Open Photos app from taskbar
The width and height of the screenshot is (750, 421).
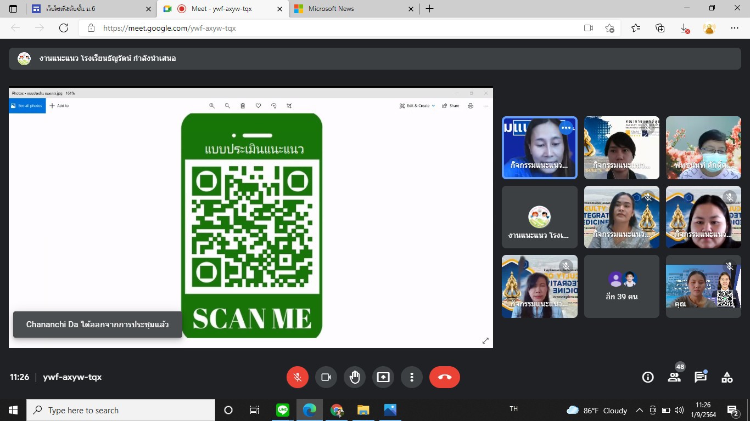(x=390, y=410)
